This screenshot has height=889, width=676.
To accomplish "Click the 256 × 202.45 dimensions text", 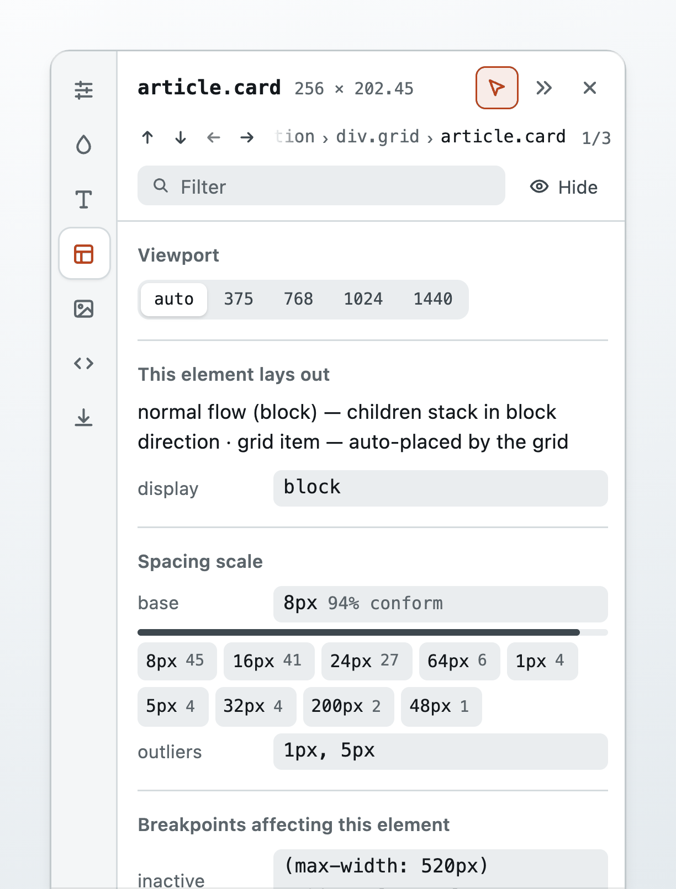I will (354, 89).
